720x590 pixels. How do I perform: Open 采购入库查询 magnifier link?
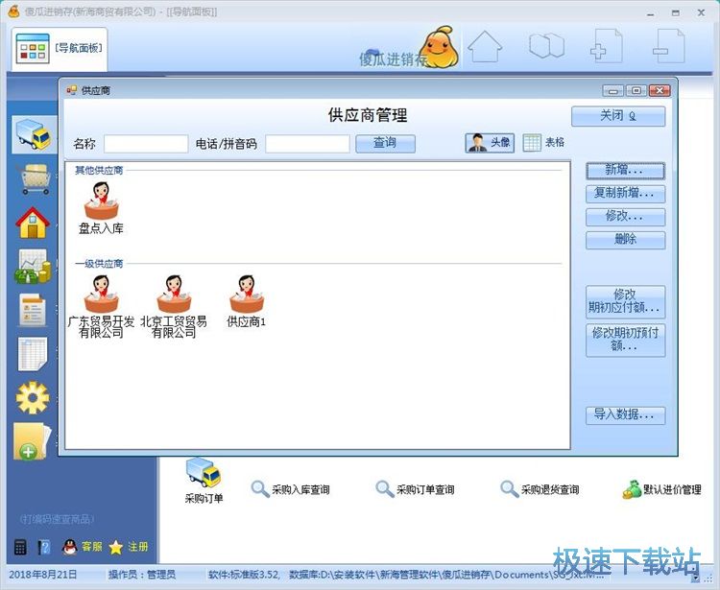click(291, 489)
